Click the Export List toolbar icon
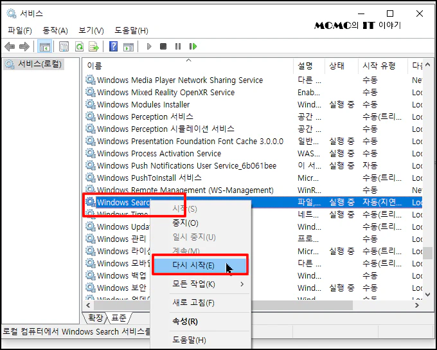The height and width of the screenshot is (350, 437). click(94, 46)
